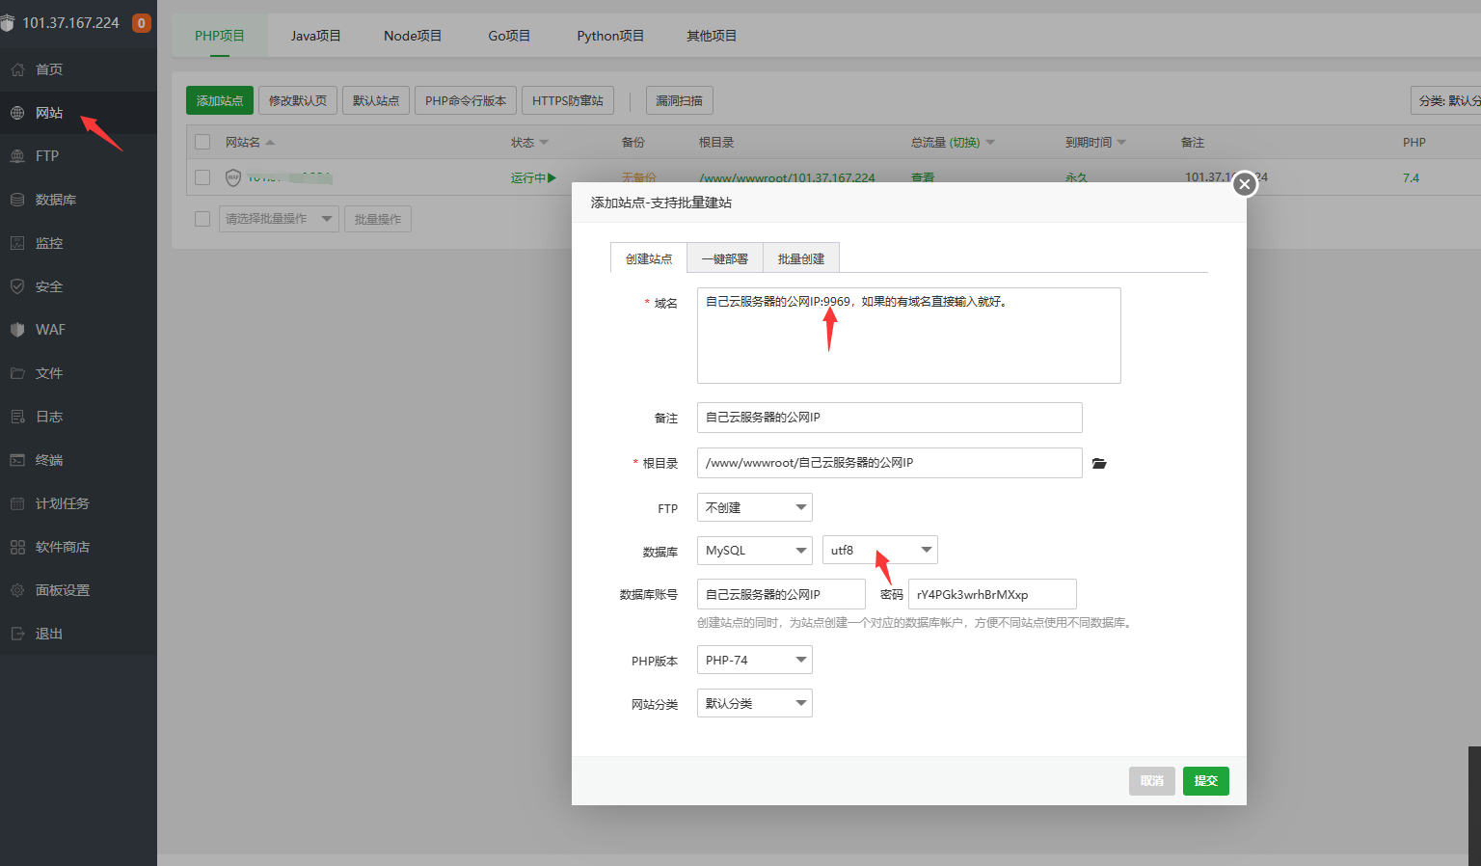Check the checkbox for the first site row

tap(202, 177)
